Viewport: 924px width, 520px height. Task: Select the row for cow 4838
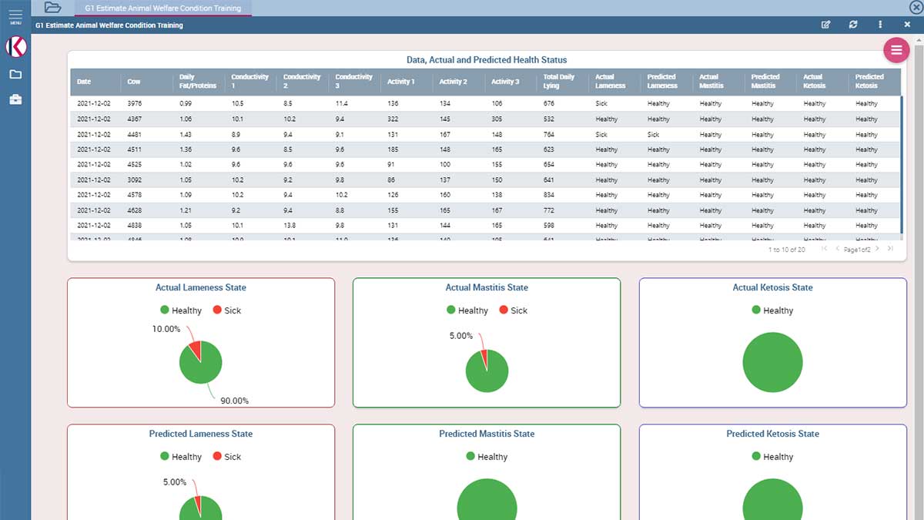(x=485, y=226)
